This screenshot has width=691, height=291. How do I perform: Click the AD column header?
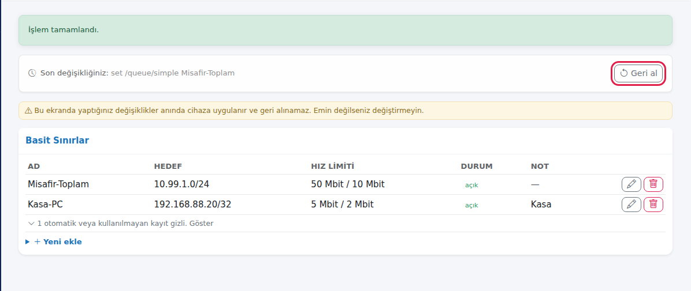point(34,166)
